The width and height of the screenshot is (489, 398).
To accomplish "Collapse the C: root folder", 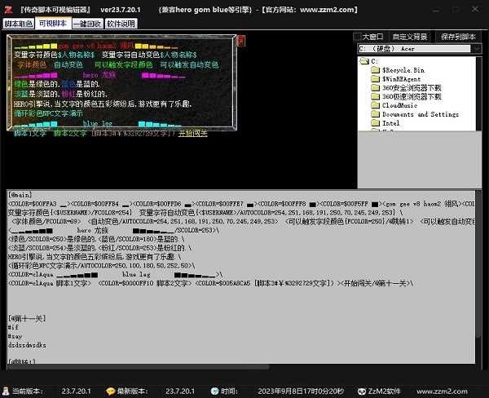I will click(x=364, y=61).
